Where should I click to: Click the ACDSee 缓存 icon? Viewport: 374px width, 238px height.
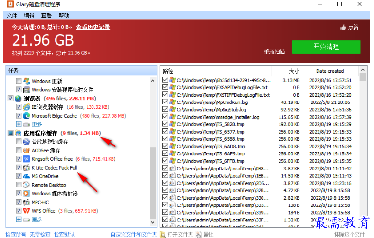tap(26, 150)
